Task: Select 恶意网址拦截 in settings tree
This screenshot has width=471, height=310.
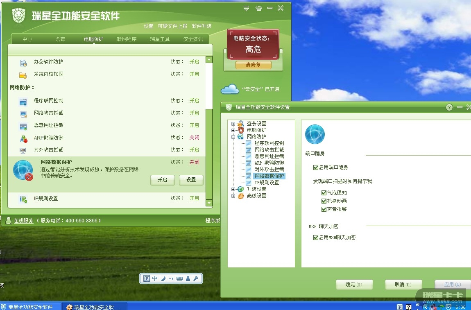Action: tap(269, 156)
